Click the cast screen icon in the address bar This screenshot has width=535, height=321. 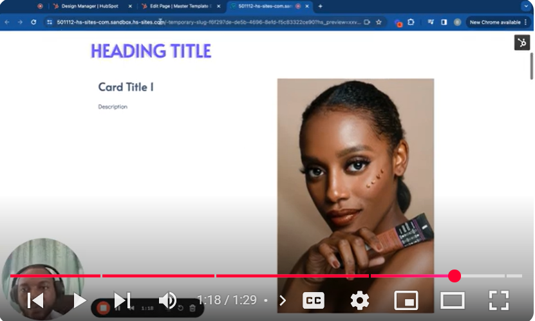[367, 22]
